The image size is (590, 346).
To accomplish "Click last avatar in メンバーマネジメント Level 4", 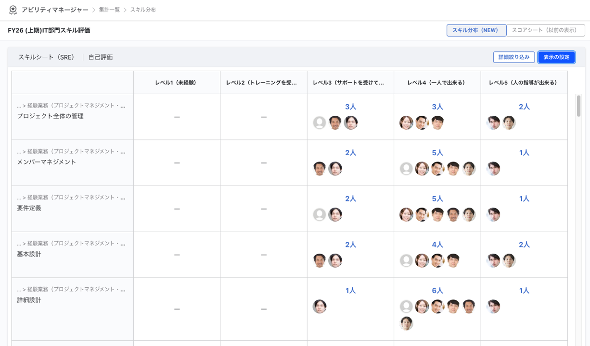I will [469, 169].
